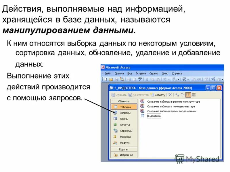This screenshot has height=172, width=230.
Task: Run the Spelling check ABC icon
Action: (140, 79)
